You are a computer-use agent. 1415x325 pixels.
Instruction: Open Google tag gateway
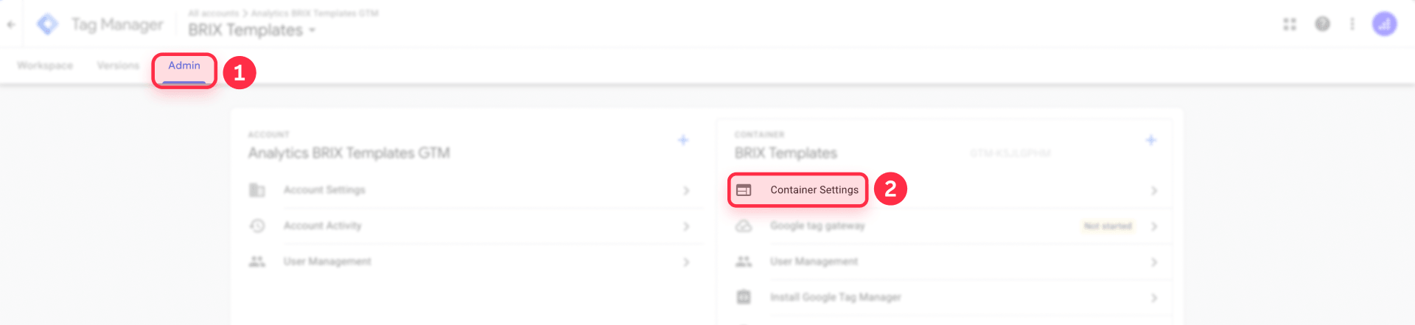tap(817, 226)
